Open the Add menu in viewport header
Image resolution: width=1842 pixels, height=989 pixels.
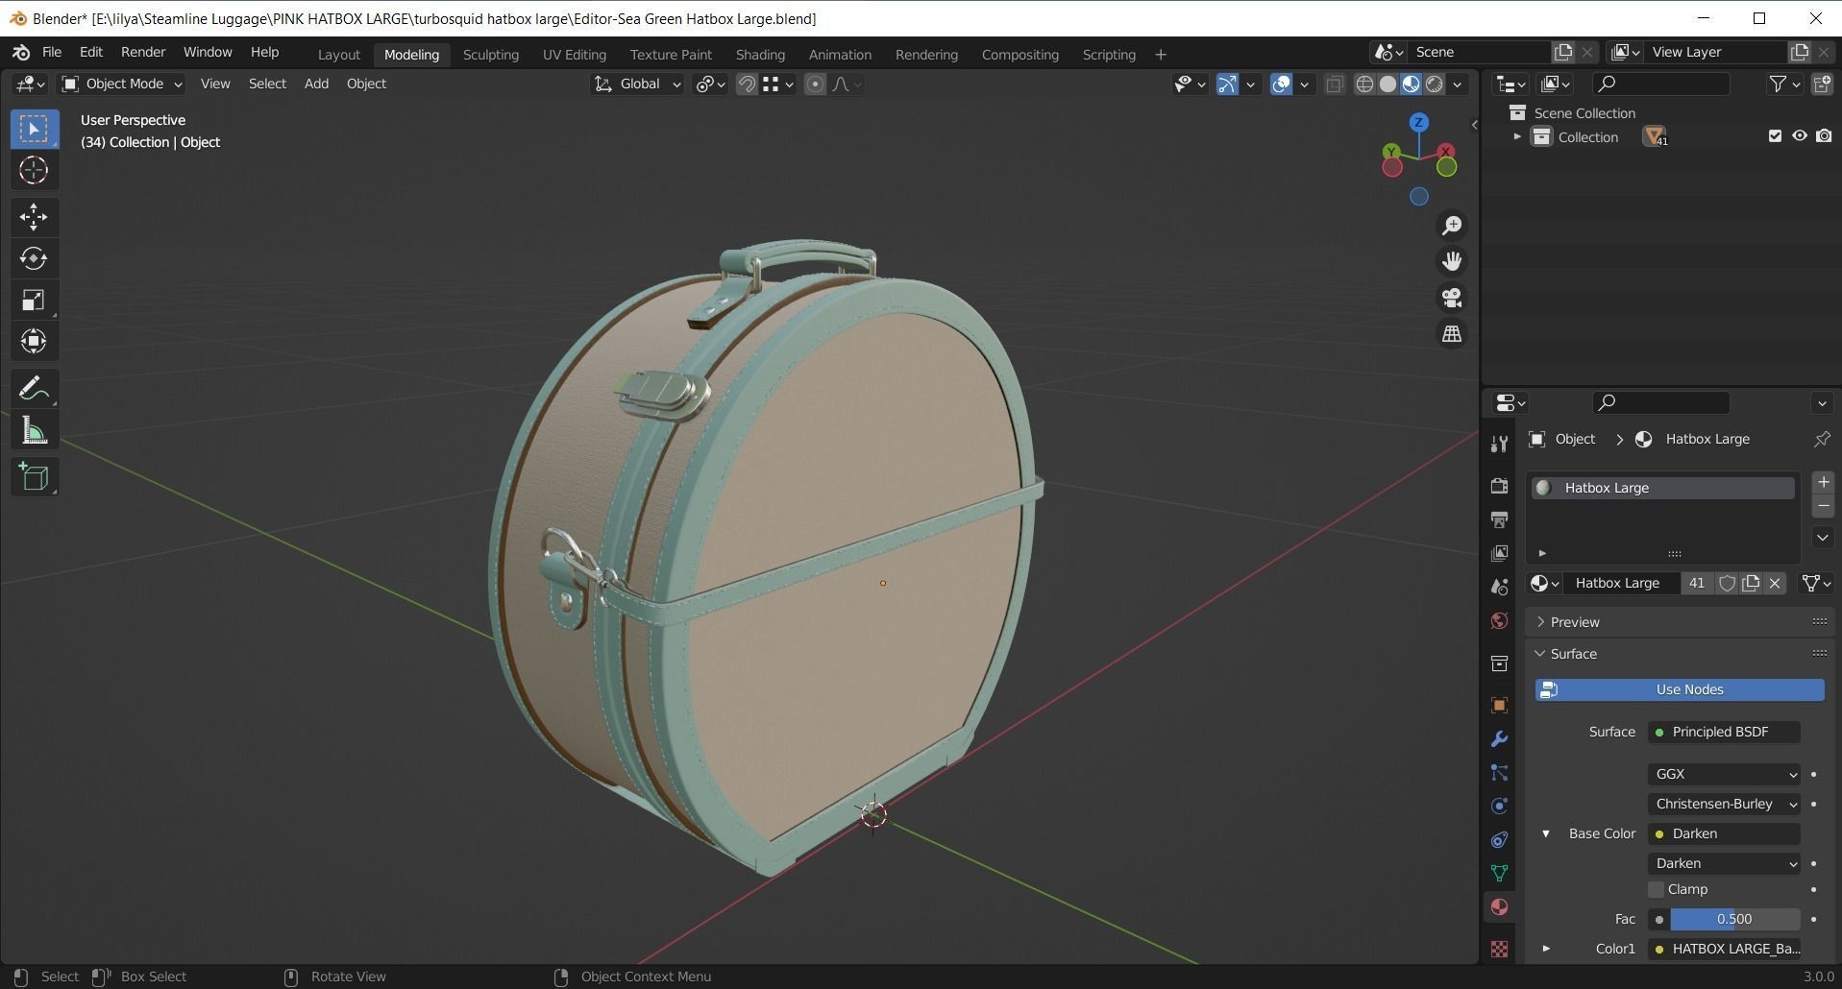point(316,84)
